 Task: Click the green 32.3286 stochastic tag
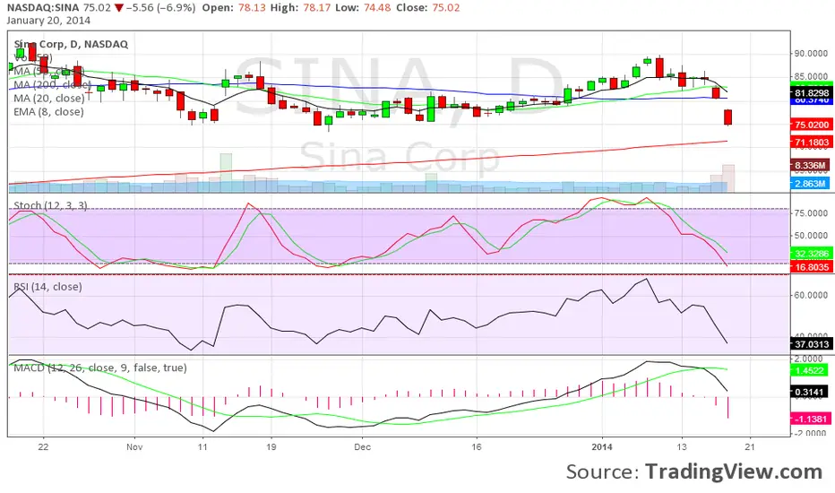[x=811, y=254]
